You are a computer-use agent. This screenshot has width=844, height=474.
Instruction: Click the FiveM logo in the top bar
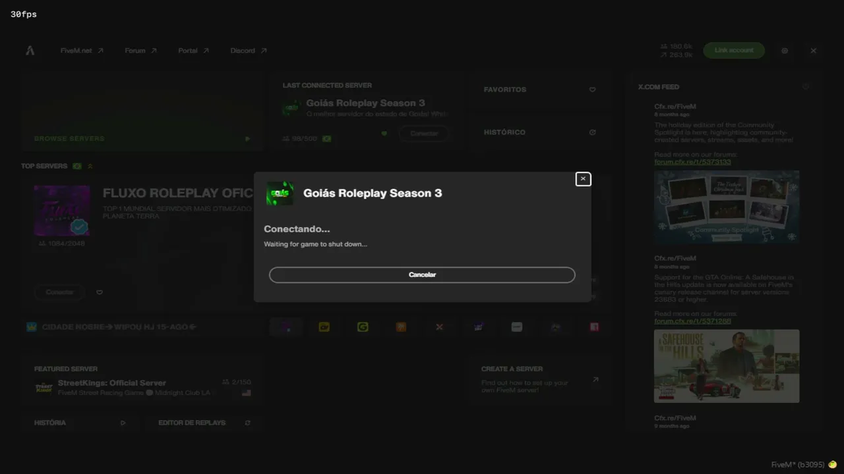click(x=30, y=50)
